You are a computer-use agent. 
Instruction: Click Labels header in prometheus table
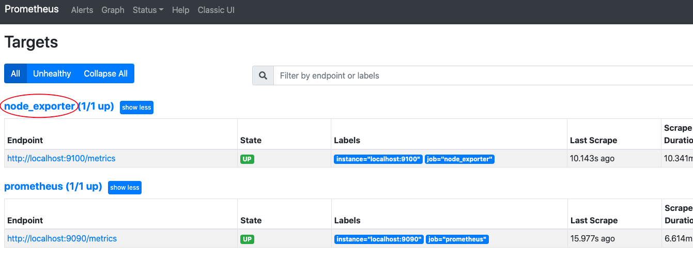click(x=347, y=220)
